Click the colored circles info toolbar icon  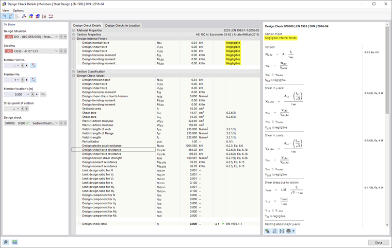[31, 16]
